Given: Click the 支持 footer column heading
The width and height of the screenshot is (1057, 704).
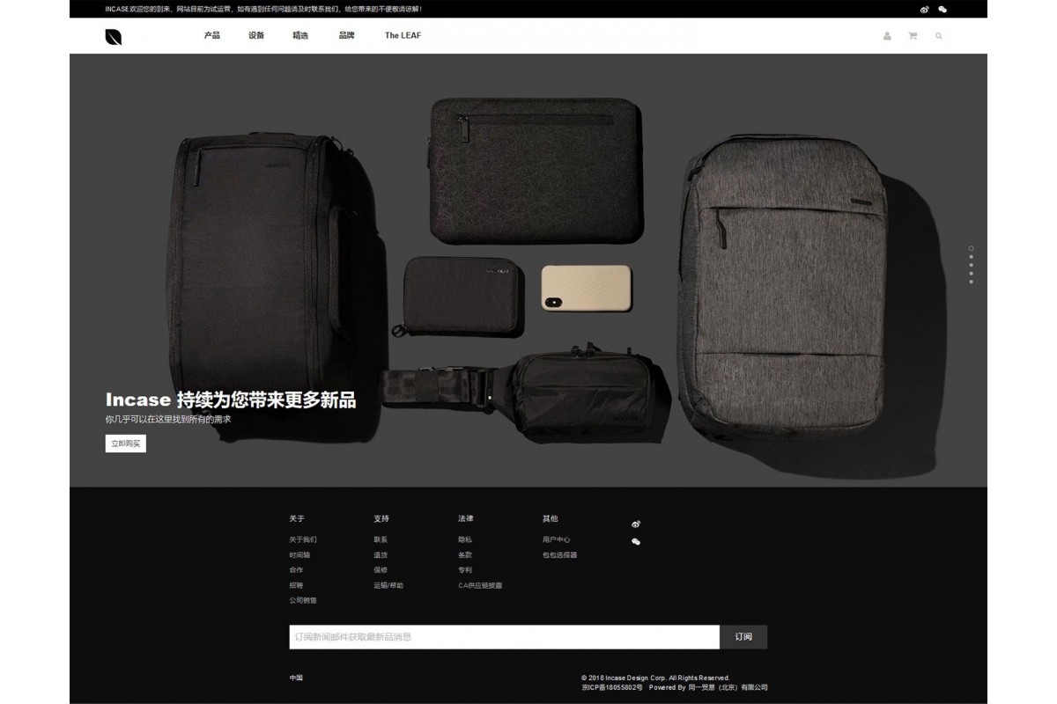Looking at the screenshot, I should point(381,518).
